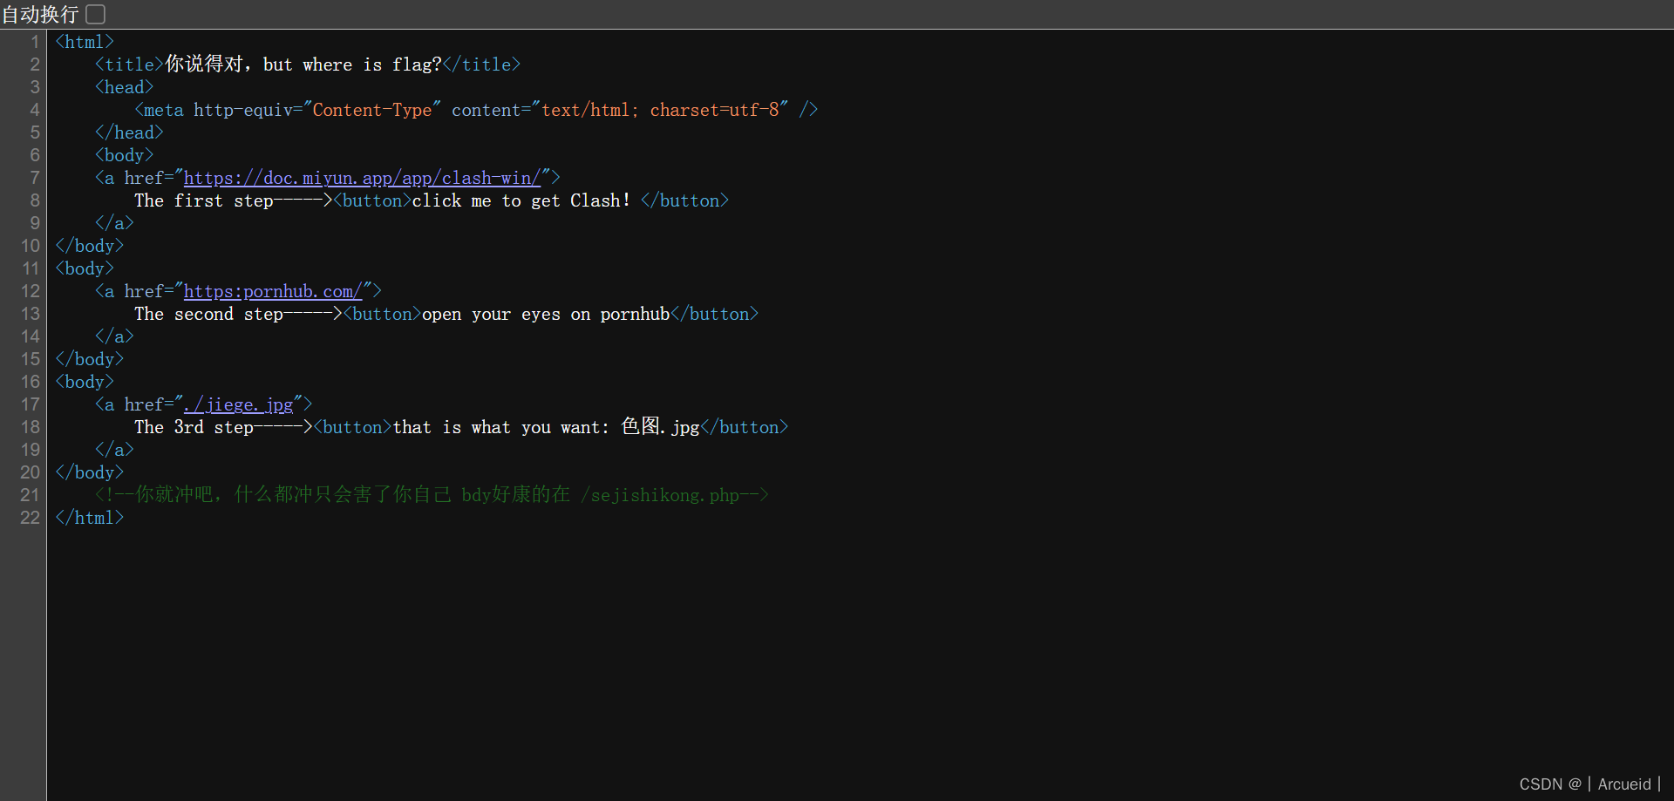Click the closing </html> tag

pos(89,518)
